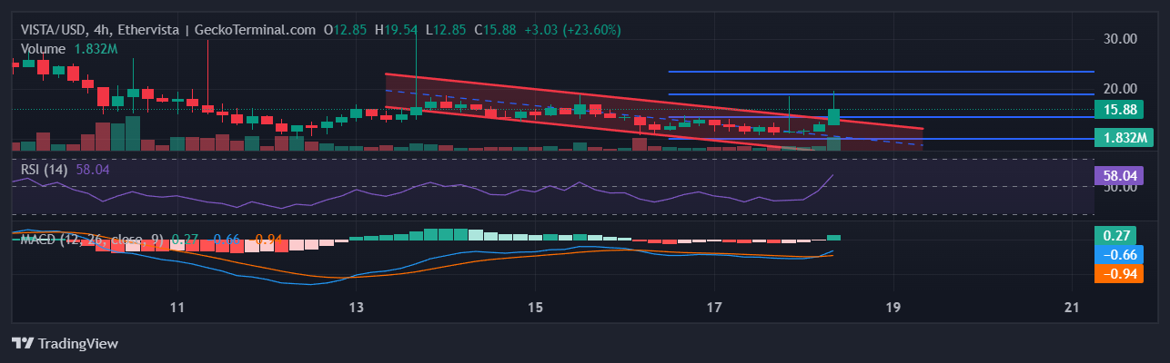Click the C15.88 close value in header
This screenshot has width=1170, height=363.
[x=495, y=29]
